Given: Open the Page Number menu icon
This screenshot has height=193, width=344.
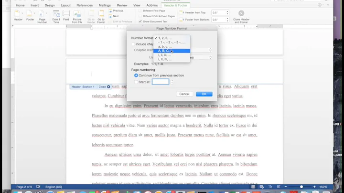Looking at the screenshot, I should tap(41, 13).
